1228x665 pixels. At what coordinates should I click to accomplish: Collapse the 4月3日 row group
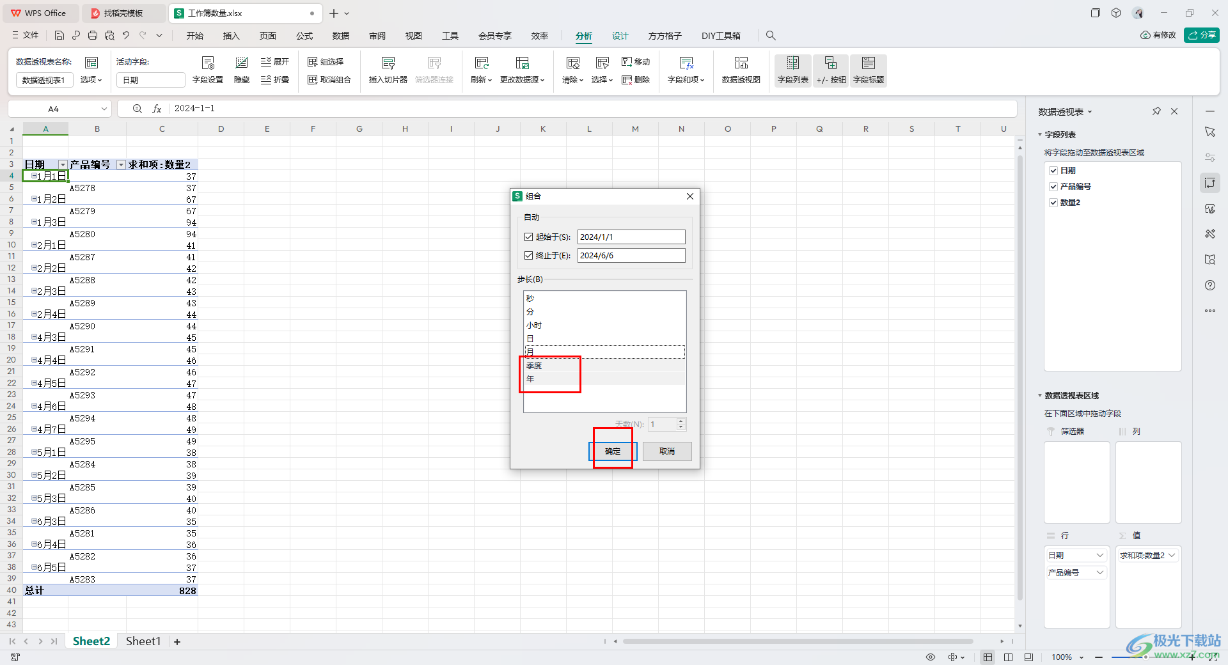(34, 337)
